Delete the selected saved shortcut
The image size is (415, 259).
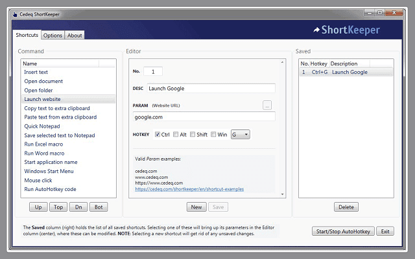346,207
